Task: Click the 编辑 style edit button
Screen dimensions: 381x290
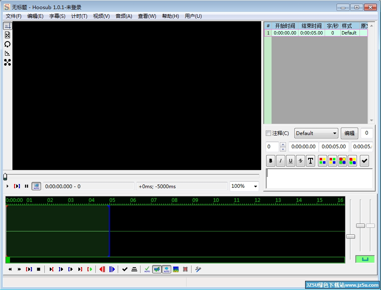Action: (349, 133)
